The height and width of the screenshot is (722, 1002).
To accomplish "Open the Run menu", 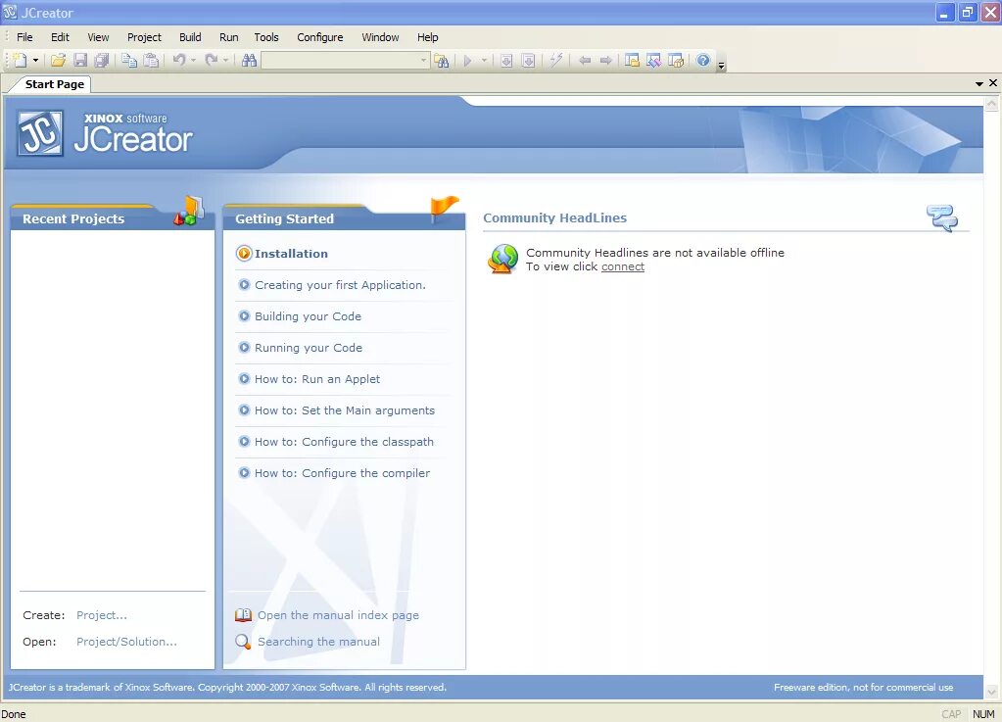I will pos(229,37).
